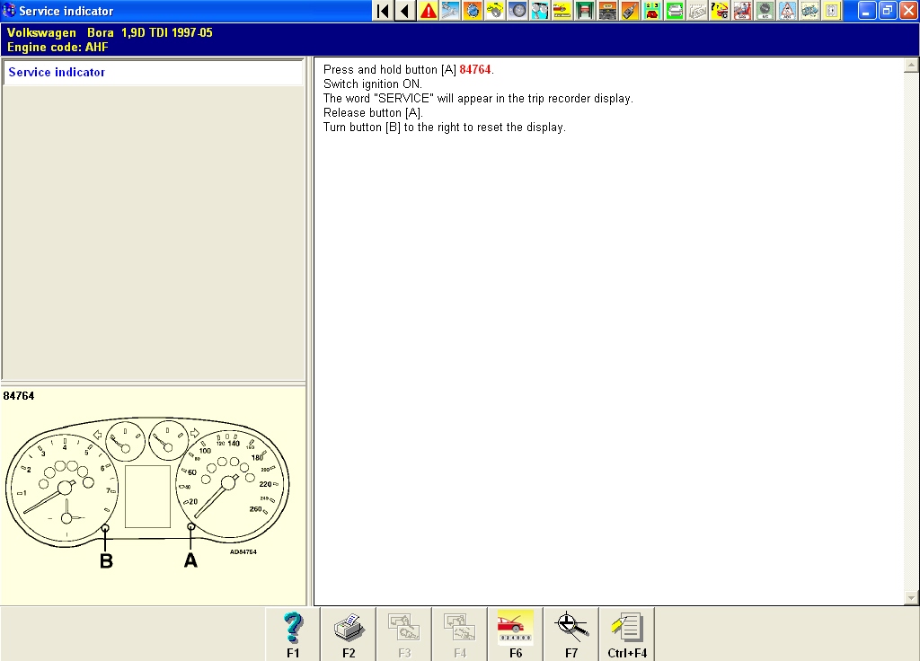The height and width of the screenshot is (661, 920).
Task: Click the scrollbar up arrow
Action: click(911, 65)
